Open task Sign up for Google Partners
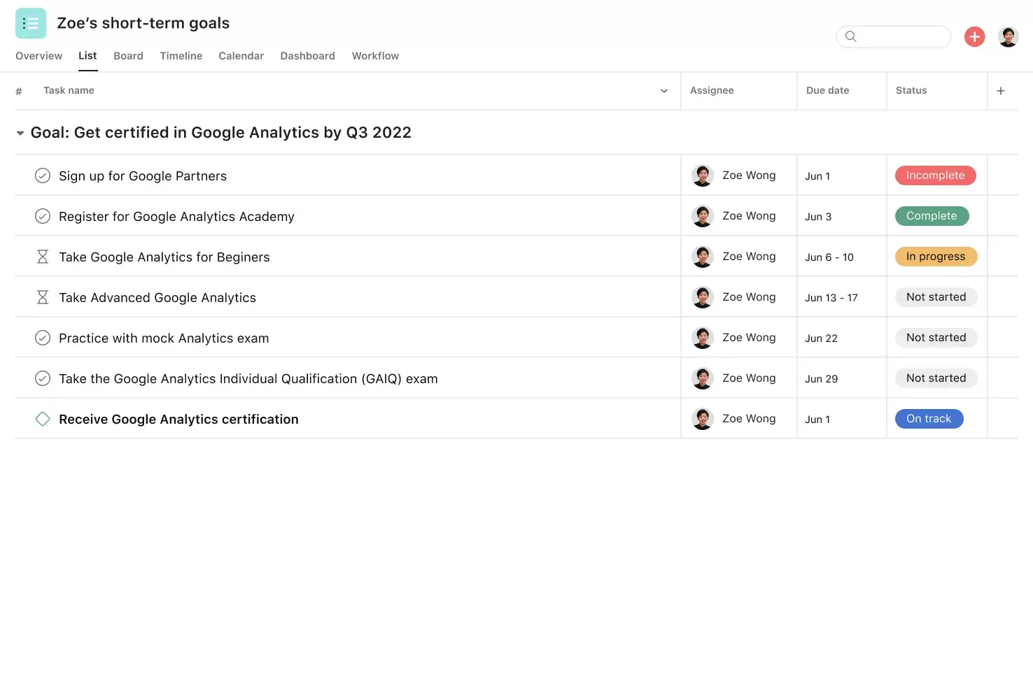This screenshot has width=1033, height=688. click(x=143, y=176)
